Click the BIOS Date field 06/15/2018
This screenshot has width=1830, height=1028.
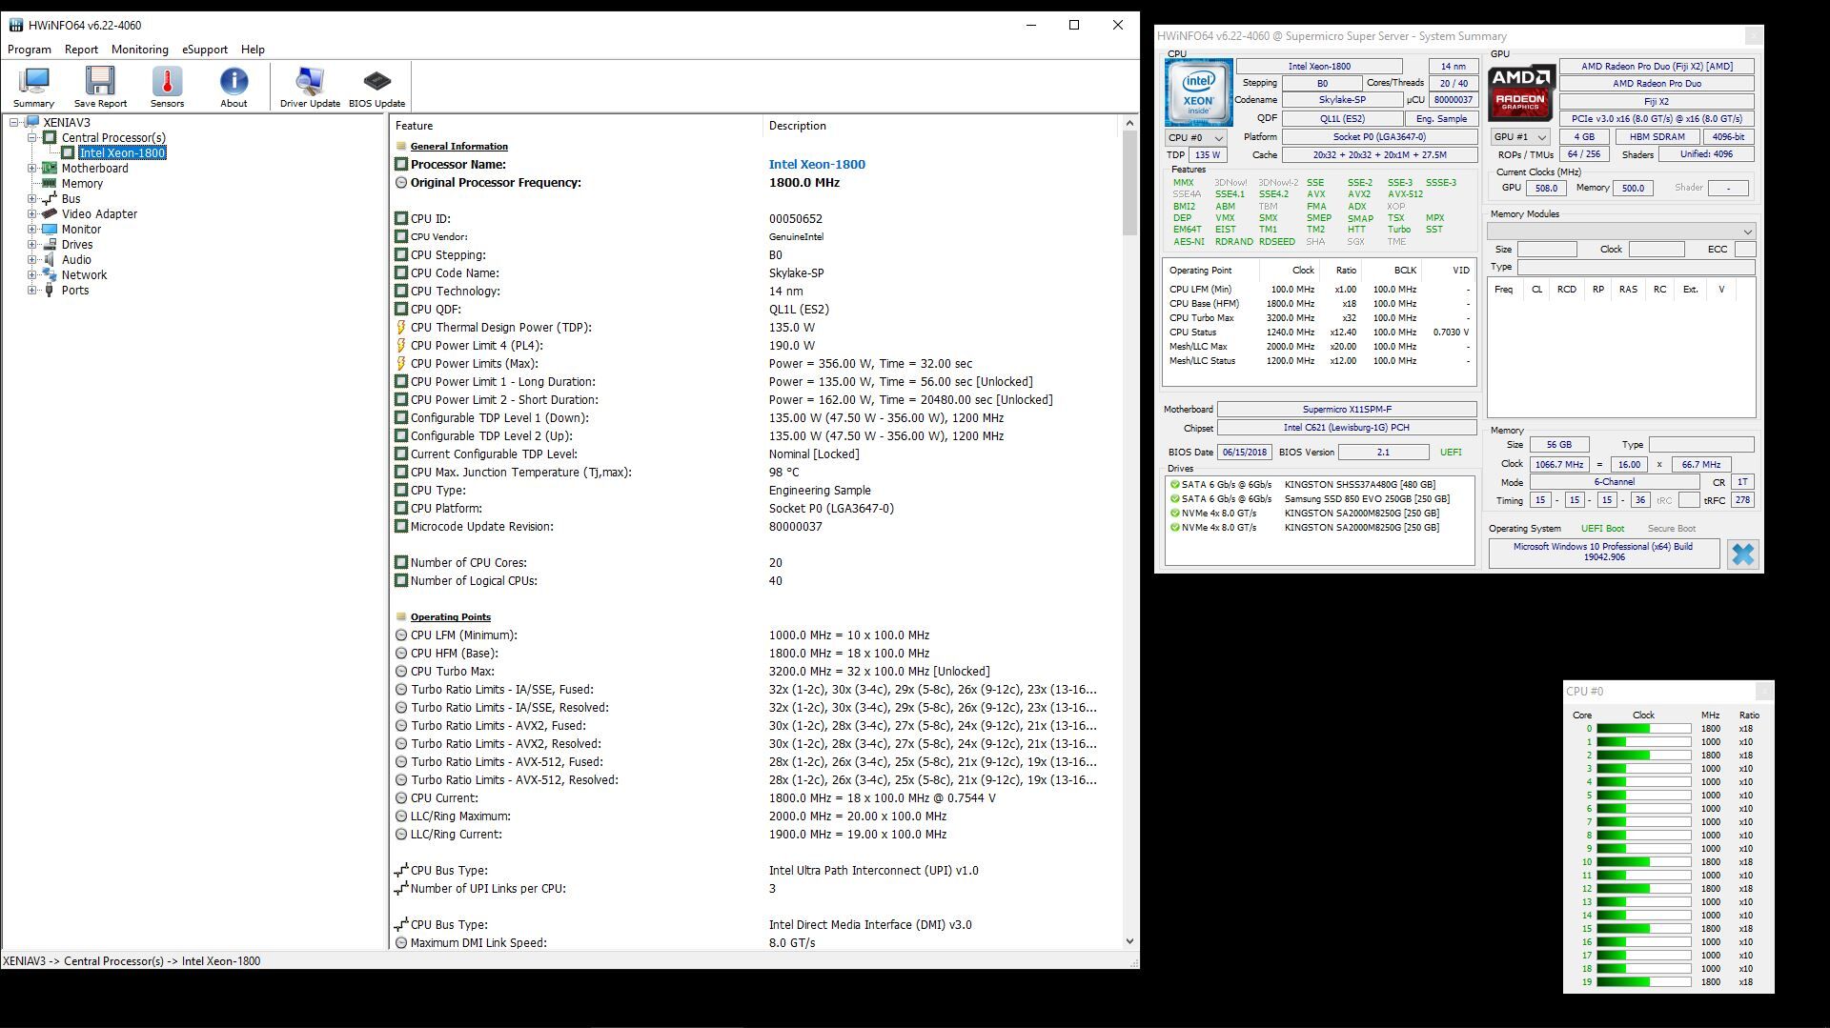[x=1244, y=453]
